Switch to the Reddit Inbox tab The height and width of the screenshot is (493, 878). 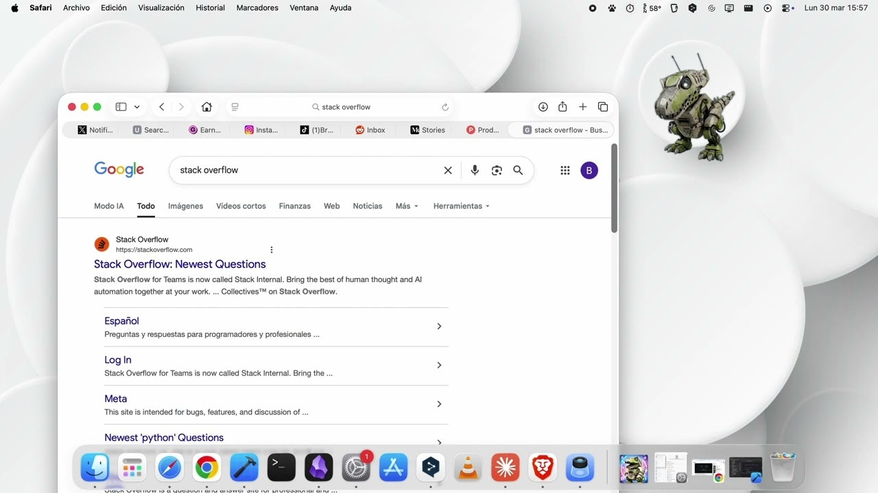pyautogui.click(x=370, y=130)
